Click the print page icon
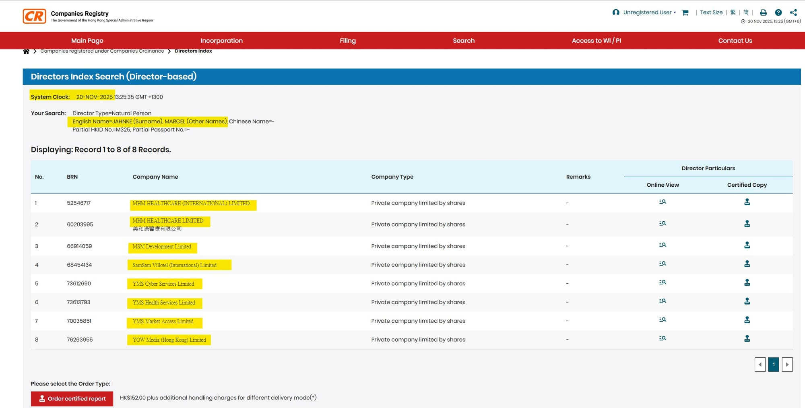805x408 pixels. point(763,12)
